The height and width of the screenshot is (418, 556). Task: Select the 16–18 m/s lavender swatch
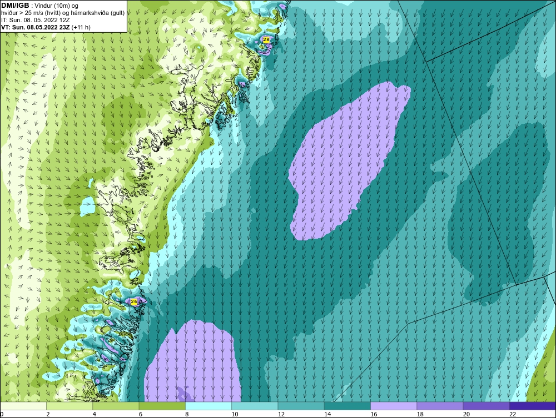click(394, 406)
